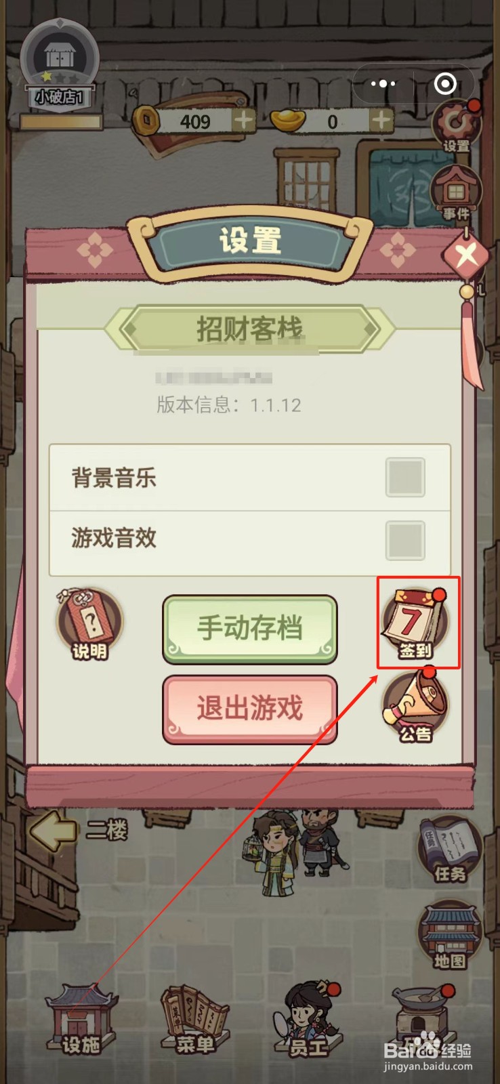Open the 菜单 menu tab
Image resolution: width=500 pixels, height=1084 pixels.
pyautogui.click(x=195, y=1021)
